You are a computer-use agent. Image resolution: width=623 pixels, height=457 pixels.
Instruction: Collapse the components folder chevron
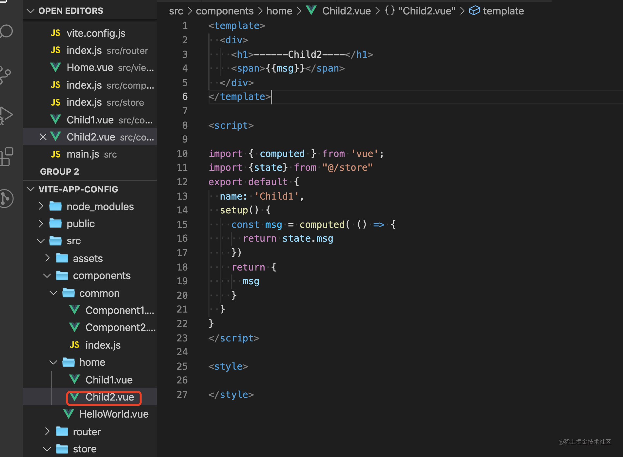[x=47, y=275]
